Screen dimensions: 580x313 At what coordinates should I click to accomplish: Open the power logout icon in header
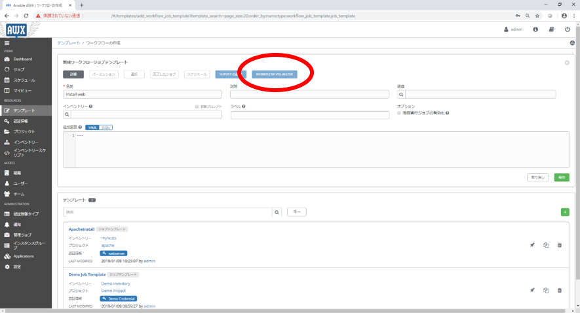point(568,29)
